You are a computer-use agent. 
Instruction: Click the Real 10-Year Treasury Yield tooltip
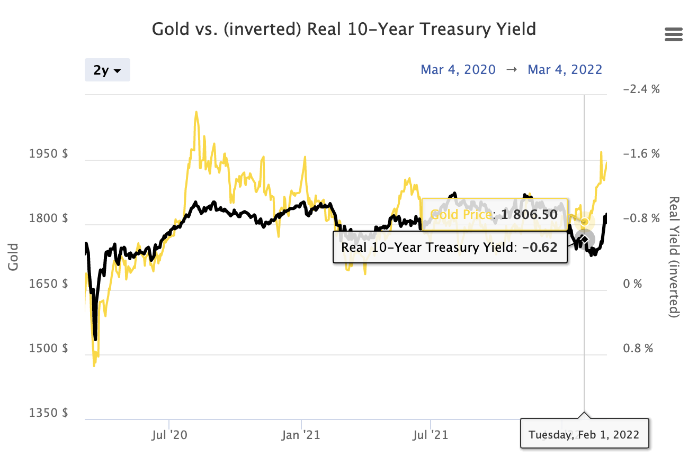[x=449, y=247]
